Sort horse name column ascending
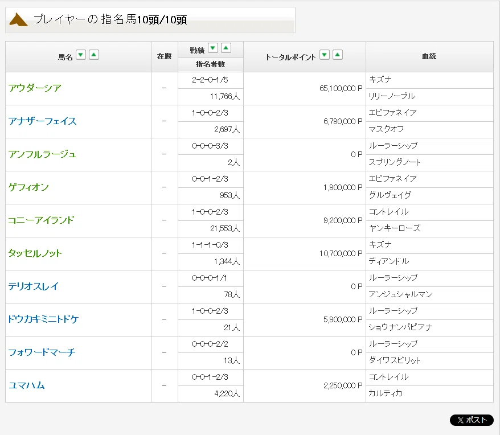Viewport: 500px width, 435px height. click(x=94, y=55)
